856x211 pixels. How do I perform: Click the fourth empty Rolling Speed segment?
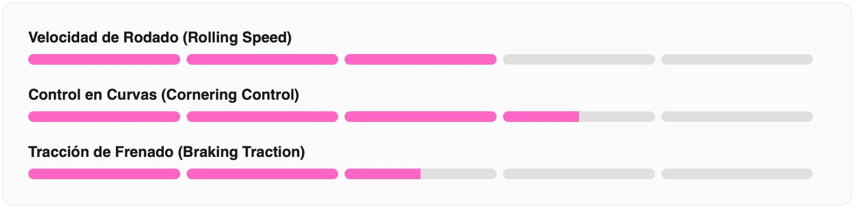click(x=579, y=59)
